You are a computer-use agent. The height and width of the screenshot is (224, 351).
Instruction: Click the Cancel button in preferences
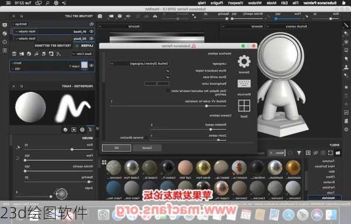click(x=147, y=148)
